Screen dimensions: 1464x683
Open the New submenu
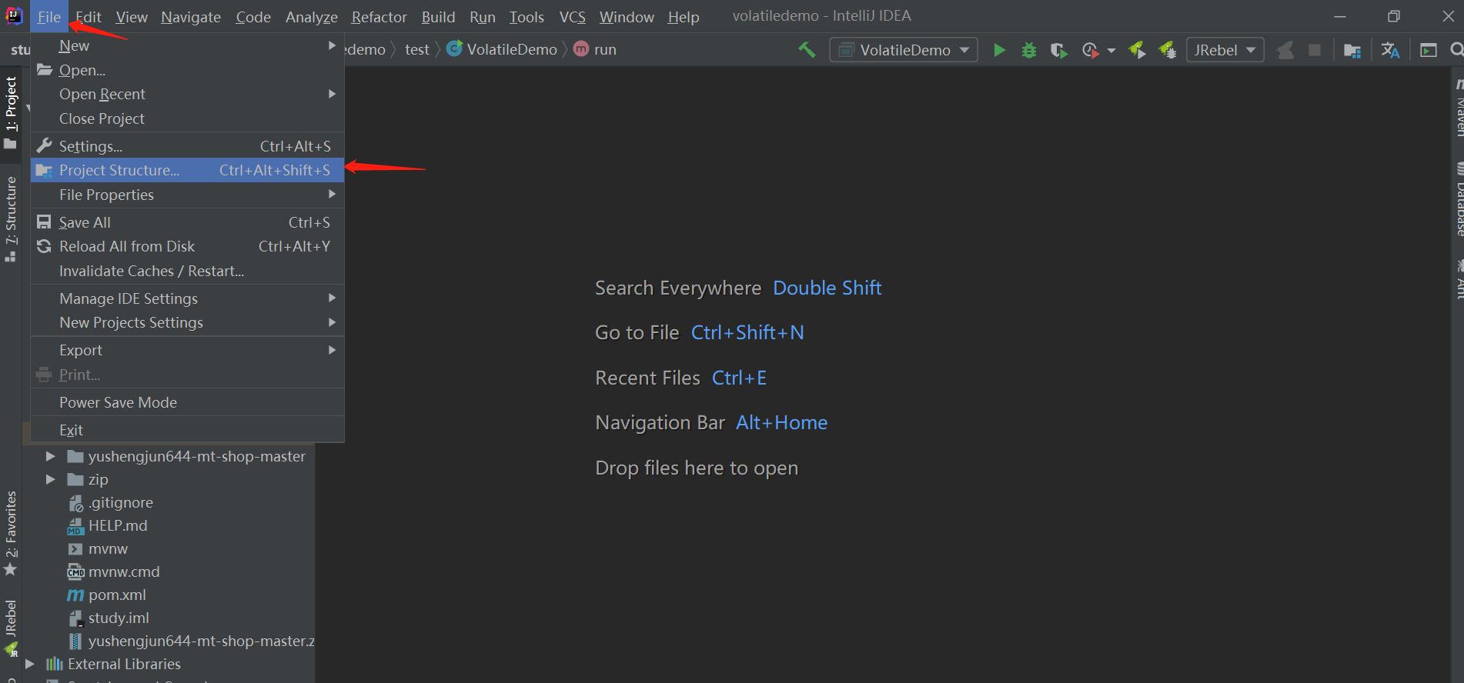[187, 45]
